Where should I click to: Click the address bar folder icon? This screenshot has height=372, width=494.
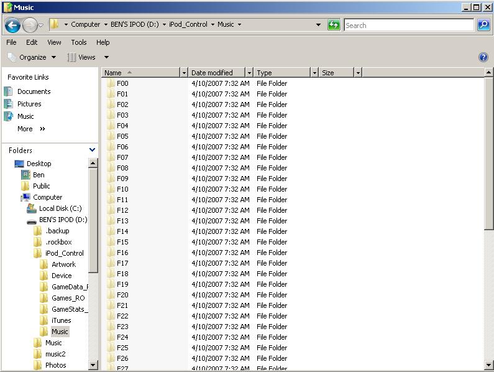(55, 24)
